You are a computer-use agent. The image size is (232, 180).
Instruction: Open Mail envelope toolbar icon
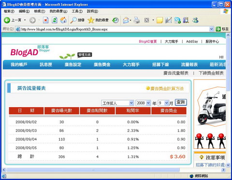[126, 20]
